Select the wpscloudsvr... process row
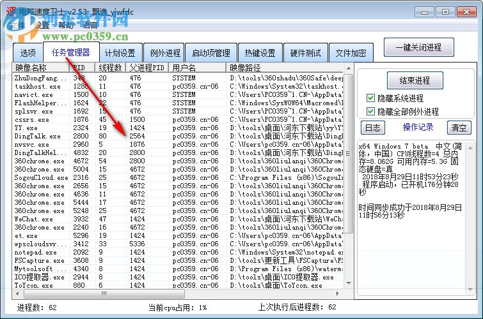Viewport: 483px width, 319px height. 178,244
